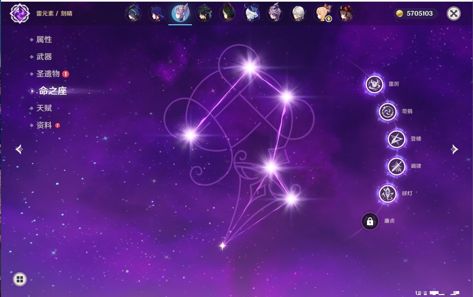The width and height of the screenshot is (473, 297).
Task: View the 调律 sword constellation node
Action: pyautogui.click(x=396, y=166)
